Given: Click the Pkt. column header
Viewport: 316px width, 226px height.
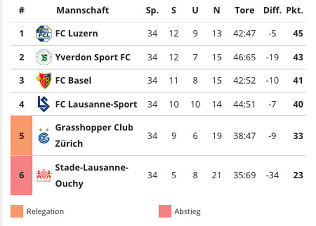Looking at the screenshot, I should click(x=295, y=10).
